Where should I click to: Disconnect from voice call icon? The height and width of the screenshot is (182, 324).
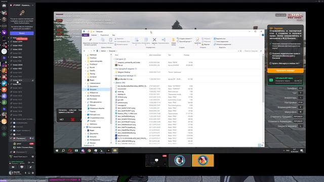[x=33, y=163]
